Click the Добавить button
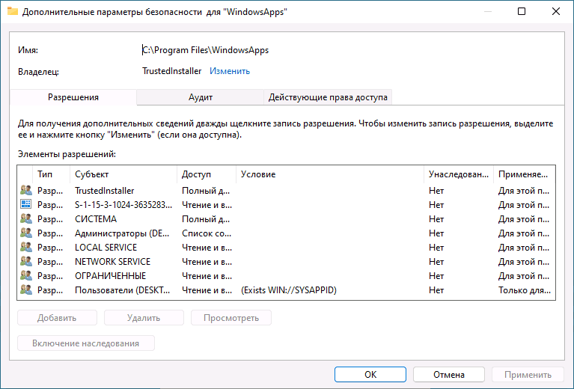 [x=57, y=318]
